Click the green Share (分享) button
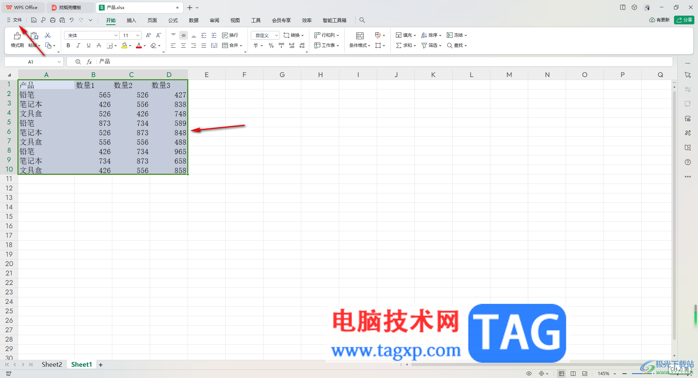The height and width of the screenshot is (378, 698). 684,20
